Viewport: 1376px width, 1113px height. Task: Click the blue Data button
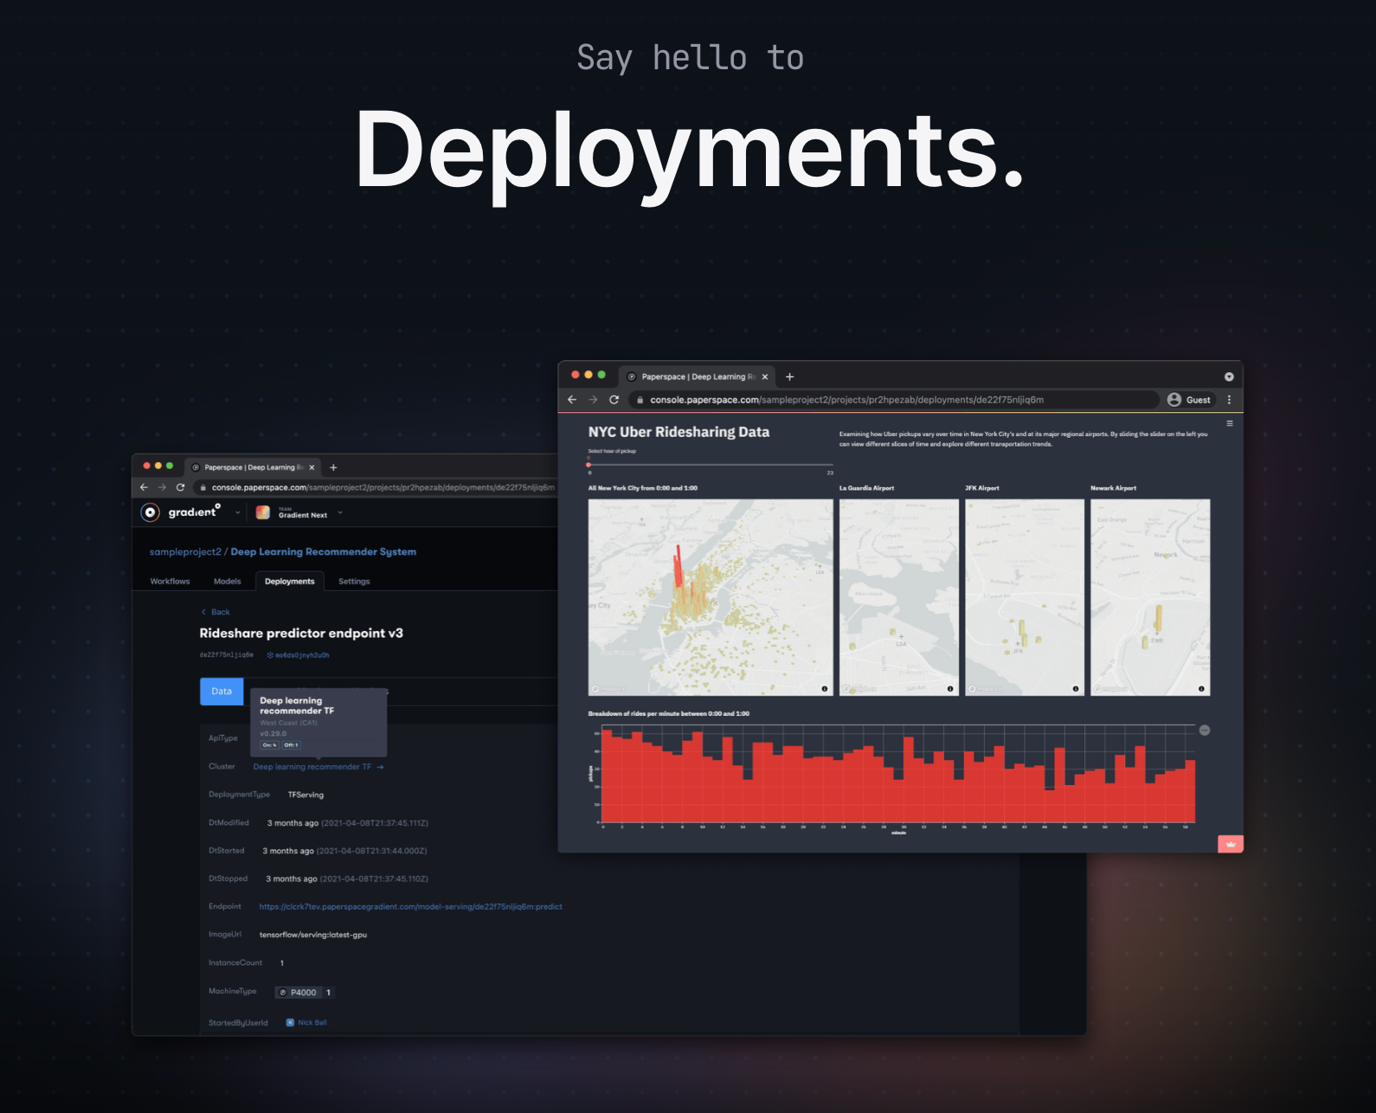point(222,692)
